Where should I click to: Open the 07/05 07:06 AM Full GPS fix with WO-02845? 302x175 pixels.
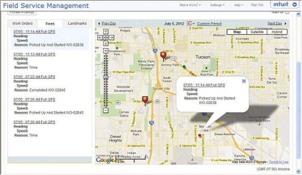(34, 99)
